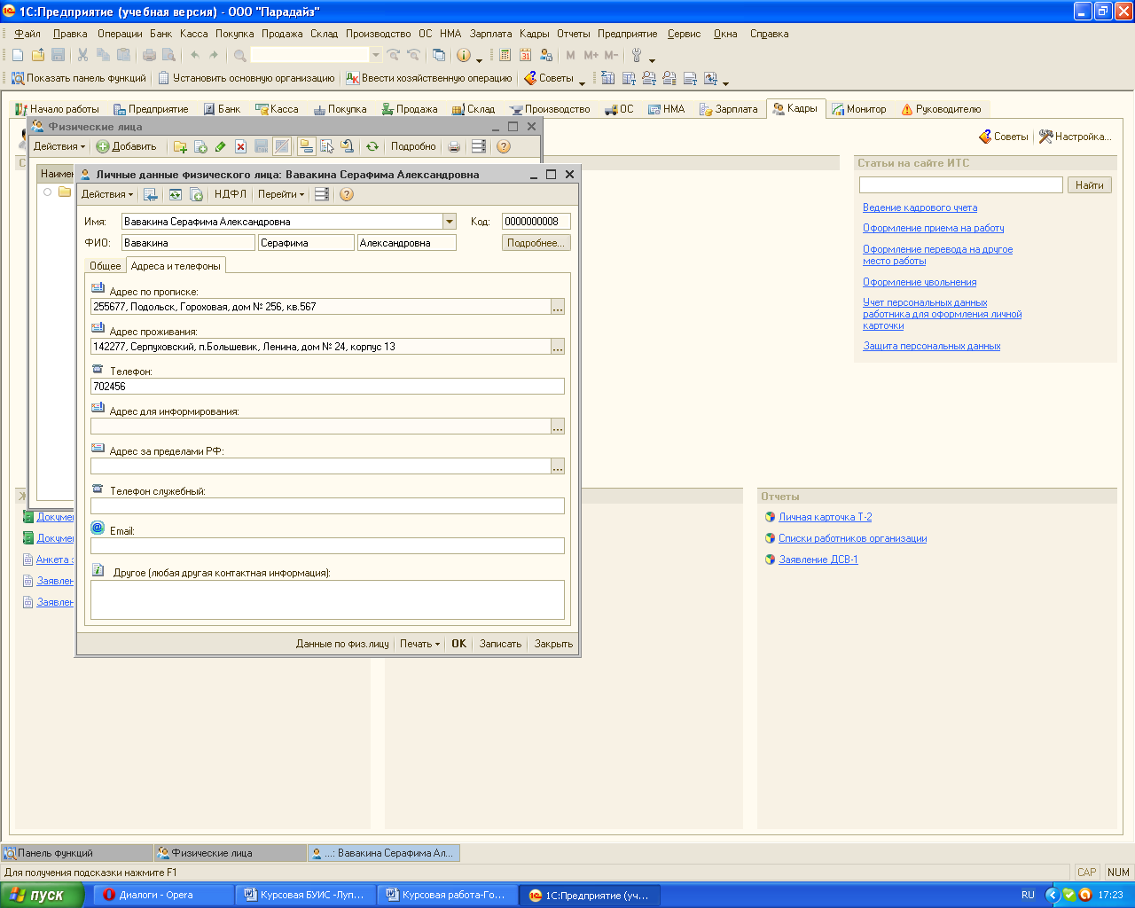The image size is (1135, 908).
Task: Click the new group folder icon
Action: 180,146
